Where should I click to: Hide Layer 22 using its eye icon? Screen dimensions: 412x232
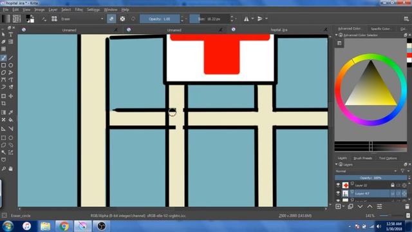click(x=338, y=185)
